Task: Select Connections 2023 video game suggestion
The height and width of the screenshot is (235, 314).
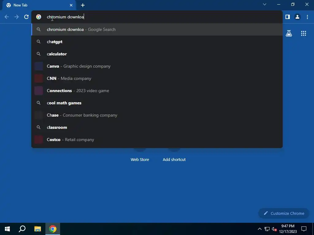Action: pyautogui.click(x=157, y=91)
